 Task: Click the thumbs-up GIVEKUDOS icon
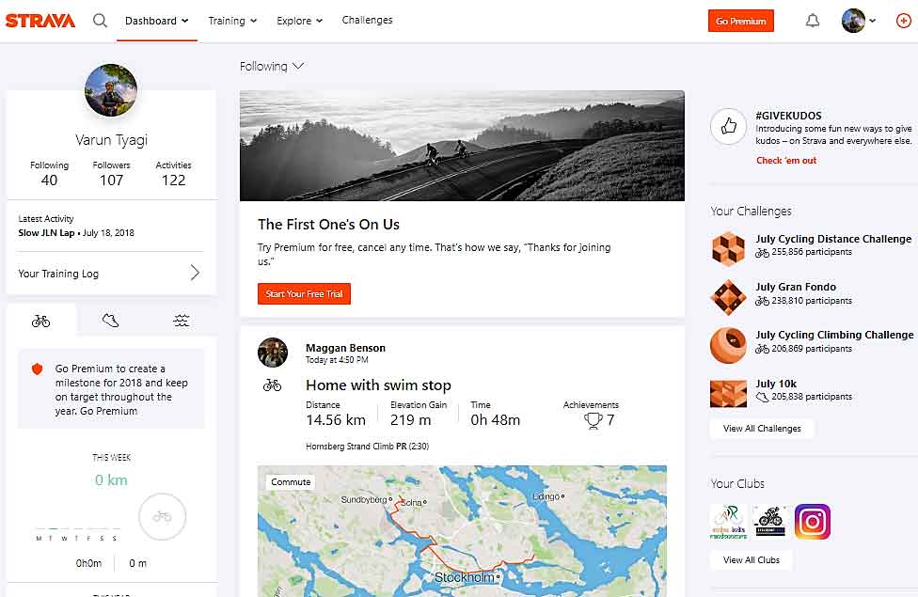[728, 126]
